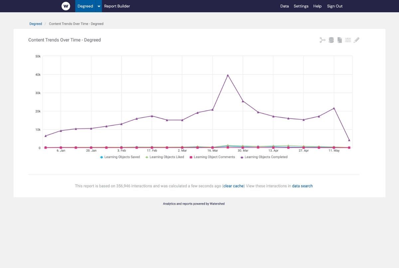Toggle Learning Objects Completed legend series
The image size is (399, 268).
tap(264, 157)
